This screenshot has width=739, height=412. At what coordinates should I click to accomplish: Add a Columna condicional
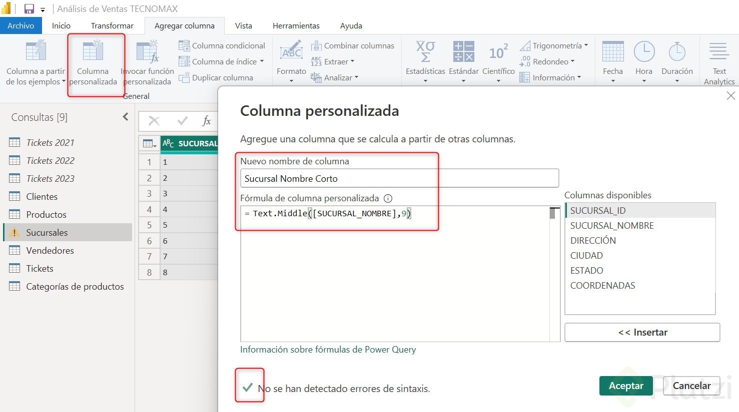pyautogui.click(x=222, y=45)
